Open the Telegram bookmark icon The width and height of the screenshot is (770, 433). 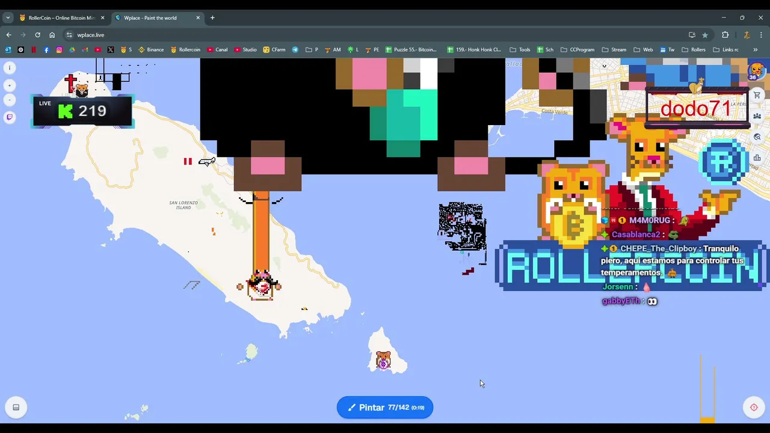[295, 50]
